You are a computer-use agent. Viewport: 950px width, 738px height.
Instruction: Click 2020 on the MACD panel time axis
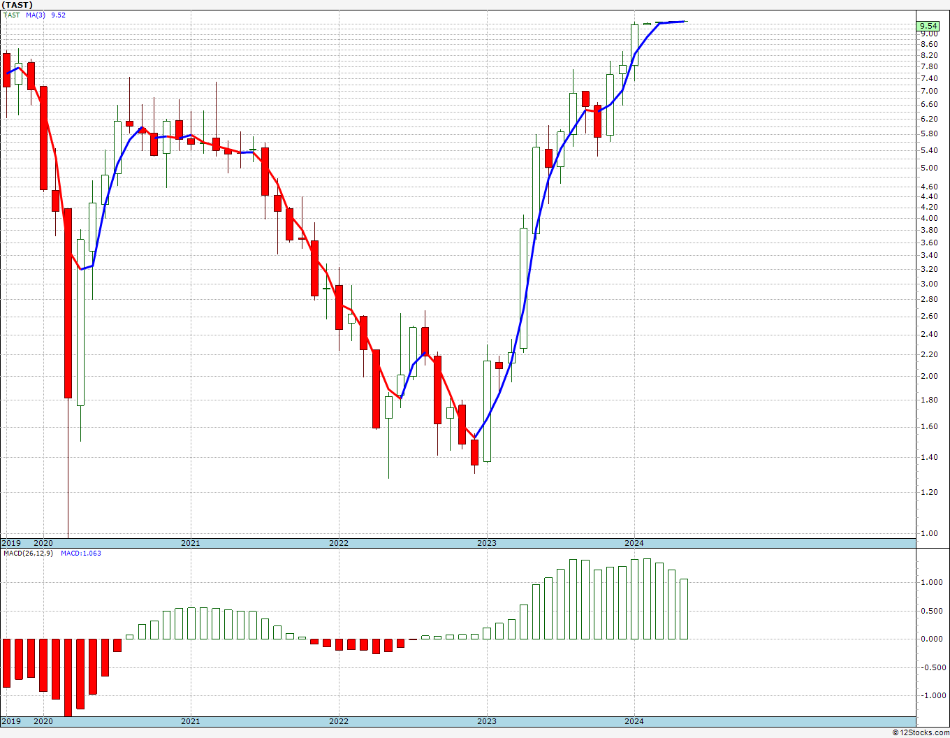tap(43, 721)
